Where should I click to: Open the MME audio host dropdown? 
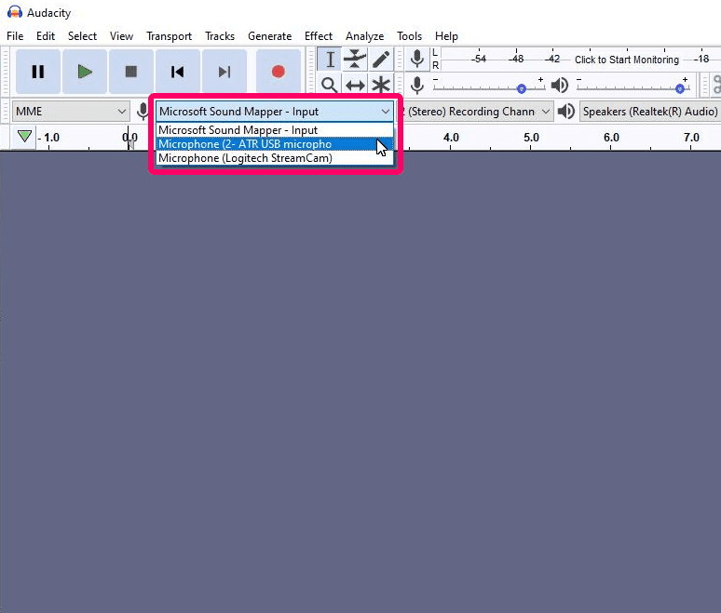pos(71,112)
